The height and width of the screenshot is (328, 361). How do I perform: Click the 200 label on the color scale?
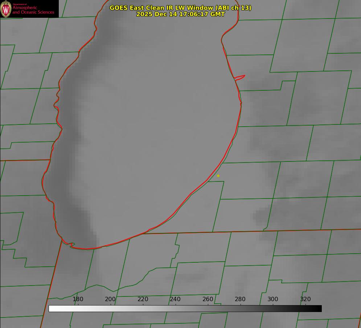(x=110, y=299)
